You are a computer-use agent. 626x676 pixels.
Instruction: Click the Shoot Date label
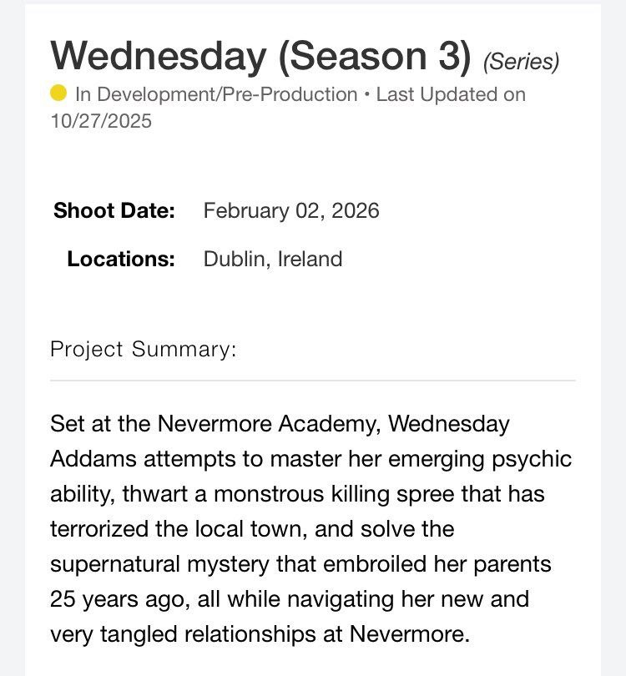[114, 210]
